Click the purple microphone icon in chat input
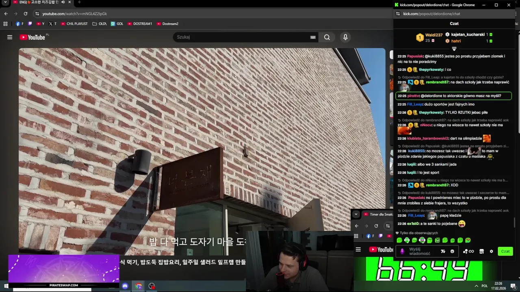520x292 pixels. (402, 251)
